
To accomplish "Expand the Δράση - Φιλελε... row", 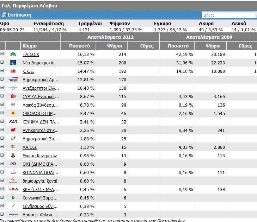I will [2, 214].
